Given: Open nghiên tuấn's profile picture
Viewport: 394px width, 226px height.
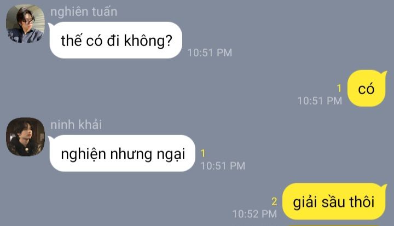Looking at the screenshot, I should click(x=25, y=24).
